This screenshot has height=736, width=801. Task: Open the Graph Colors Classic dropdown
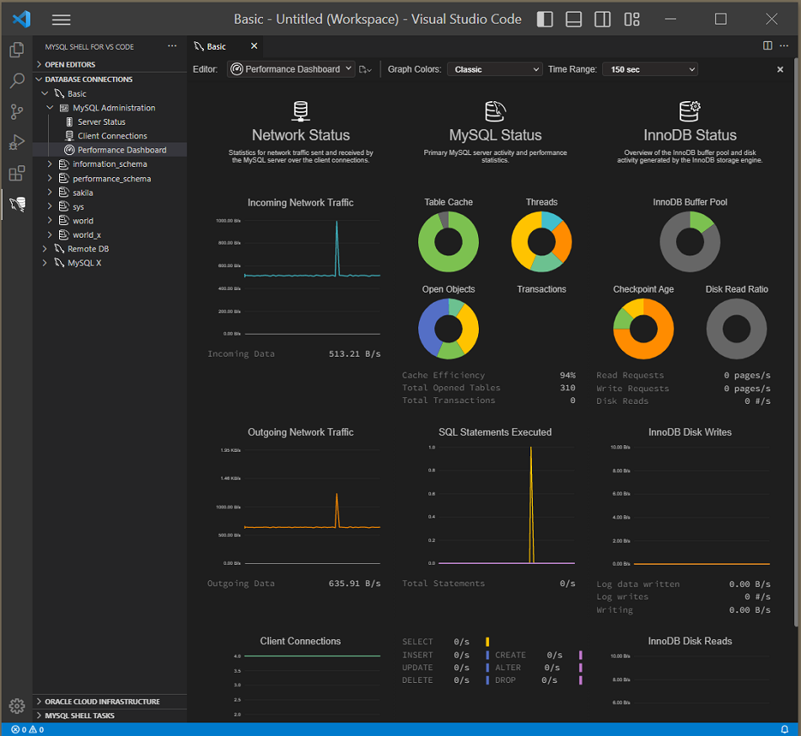pyautogui.click(x=494, y=69)
